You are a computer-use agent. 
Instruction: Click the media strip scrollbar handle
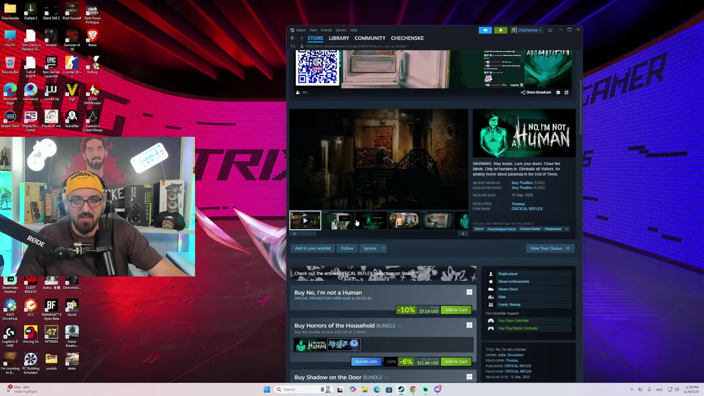pyautogui.click(x=308, y=234)
